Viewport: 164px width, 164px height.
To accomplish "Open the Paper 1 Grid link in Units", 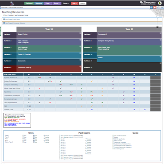I will pyautogui.click(x=35, y=136).
